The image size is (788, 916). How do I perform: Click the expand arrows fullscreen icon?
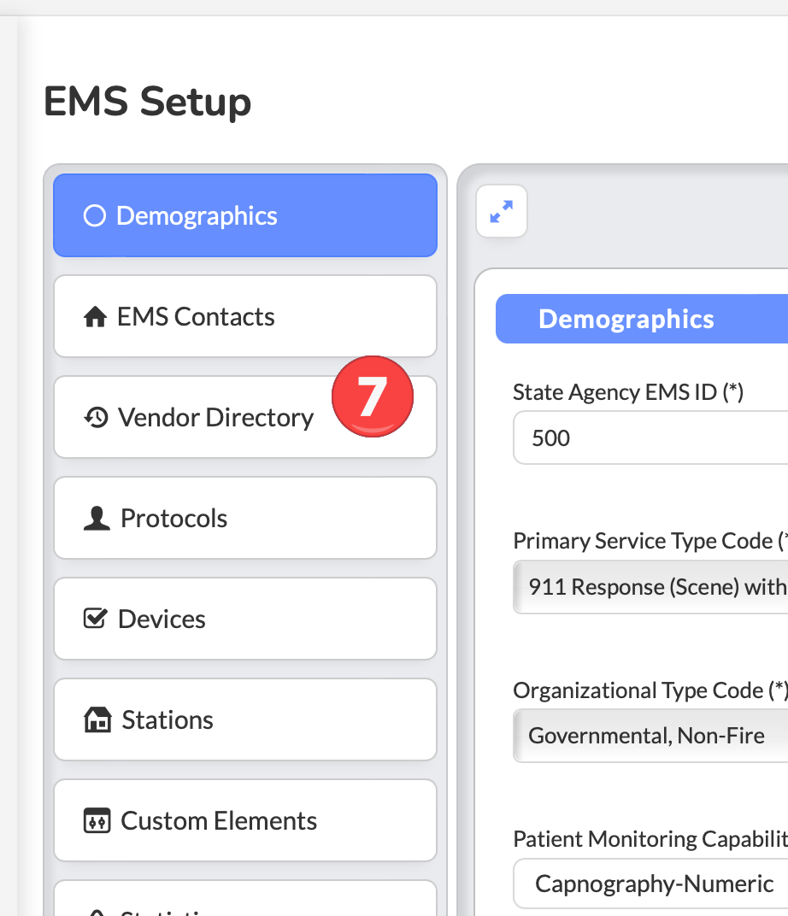(502, 211)
